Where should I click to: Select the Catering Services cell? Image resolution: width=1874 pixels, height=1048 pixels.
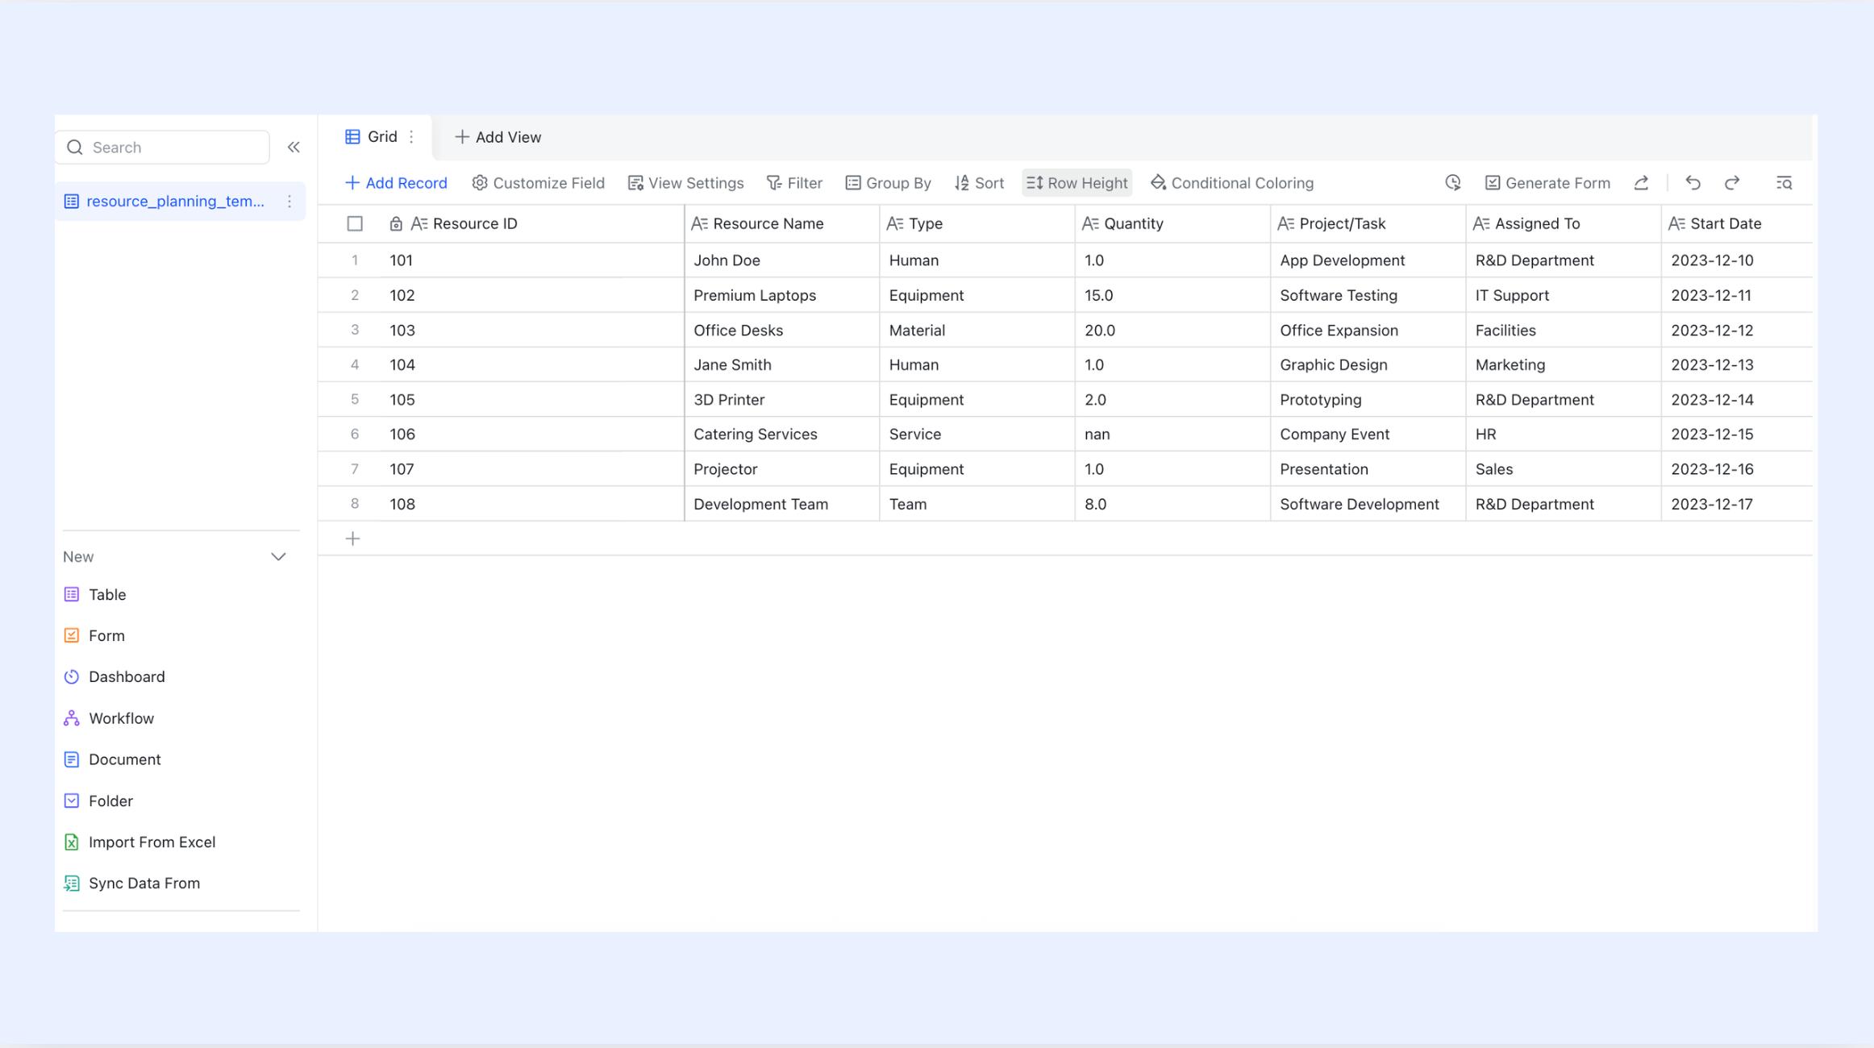coord(782,434)
